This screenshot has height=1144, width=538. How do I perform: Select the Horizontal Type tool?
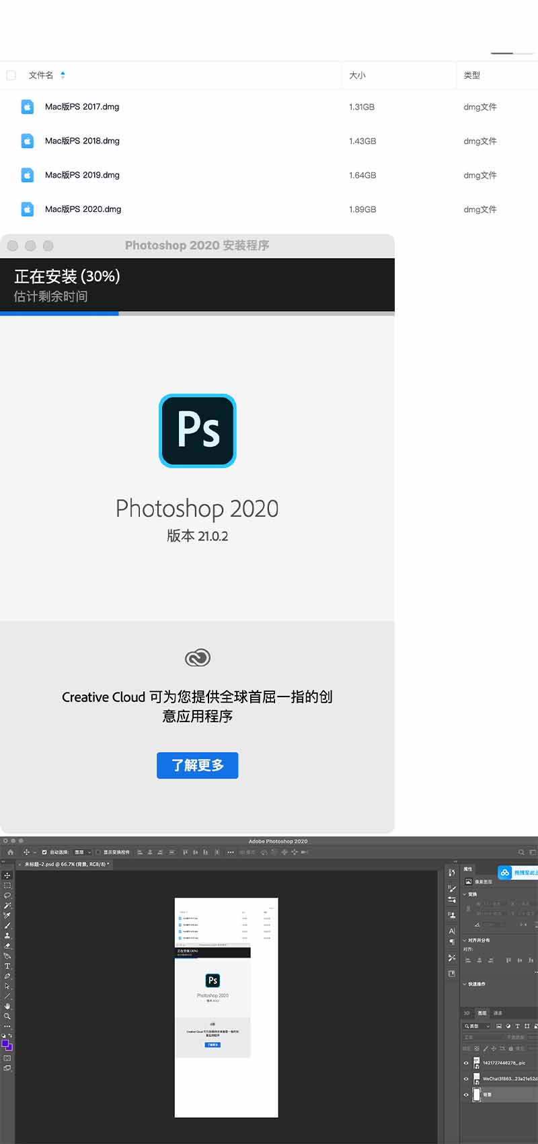point(7,966)
